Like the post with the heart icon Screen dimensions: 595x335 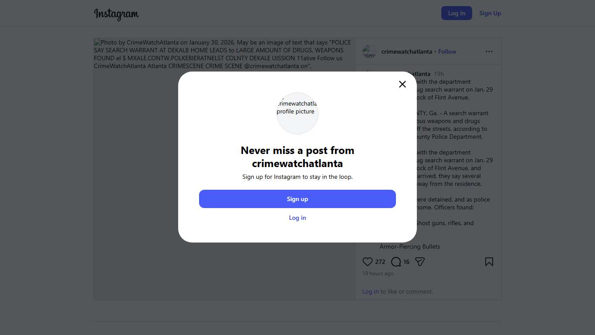pos(368,262)
